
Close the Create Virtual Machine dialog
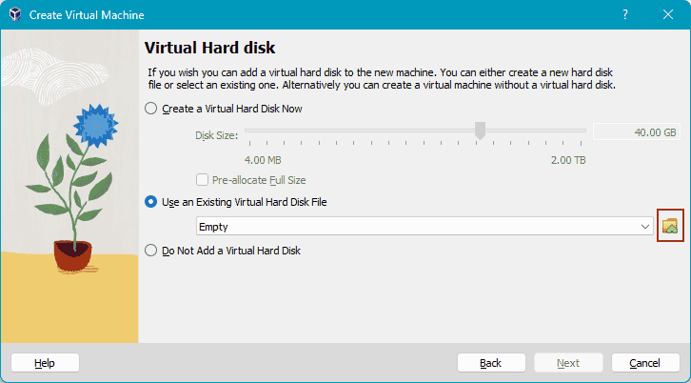(668, 14)
